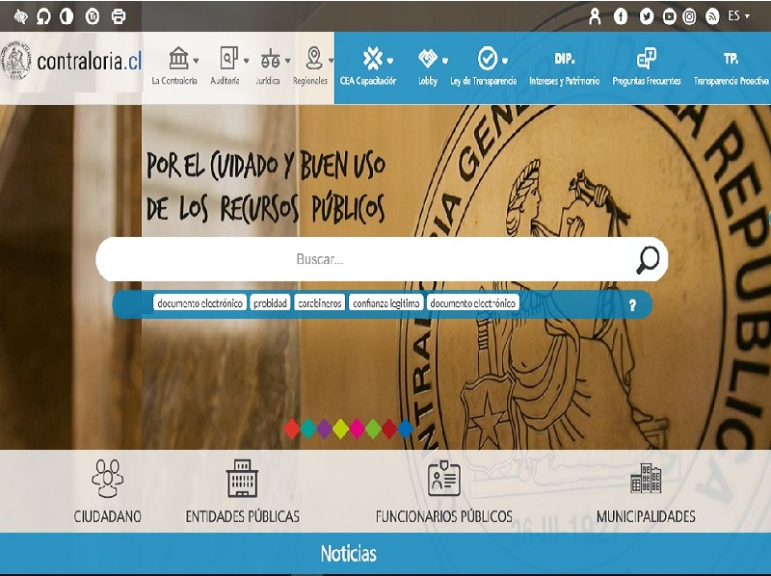Open the Contraloría's Facebook page icon

(621, 14)
